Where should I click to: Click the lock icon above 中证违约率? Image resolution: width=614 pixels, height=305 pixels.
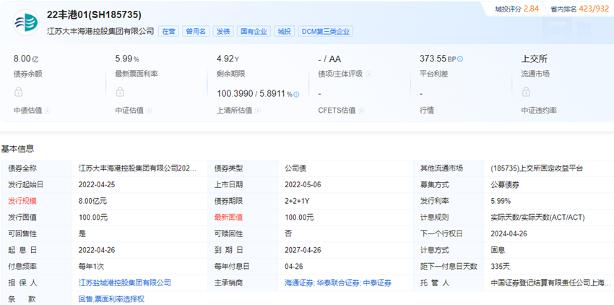(525, 92)
